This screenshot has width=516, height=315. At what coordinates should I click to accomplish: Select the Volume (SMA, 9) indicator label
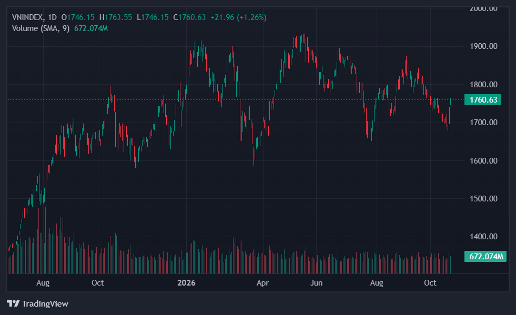coord(41,28)
